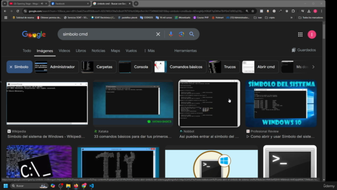The image size is (337, 190).
Task: Click the Windows taskbar Buscar search box
Action: point(29,186)
